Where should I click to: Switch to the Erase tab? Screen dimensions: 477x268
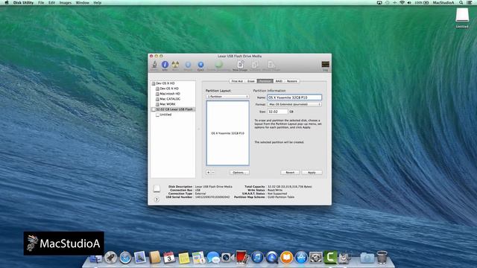point(251,81)
